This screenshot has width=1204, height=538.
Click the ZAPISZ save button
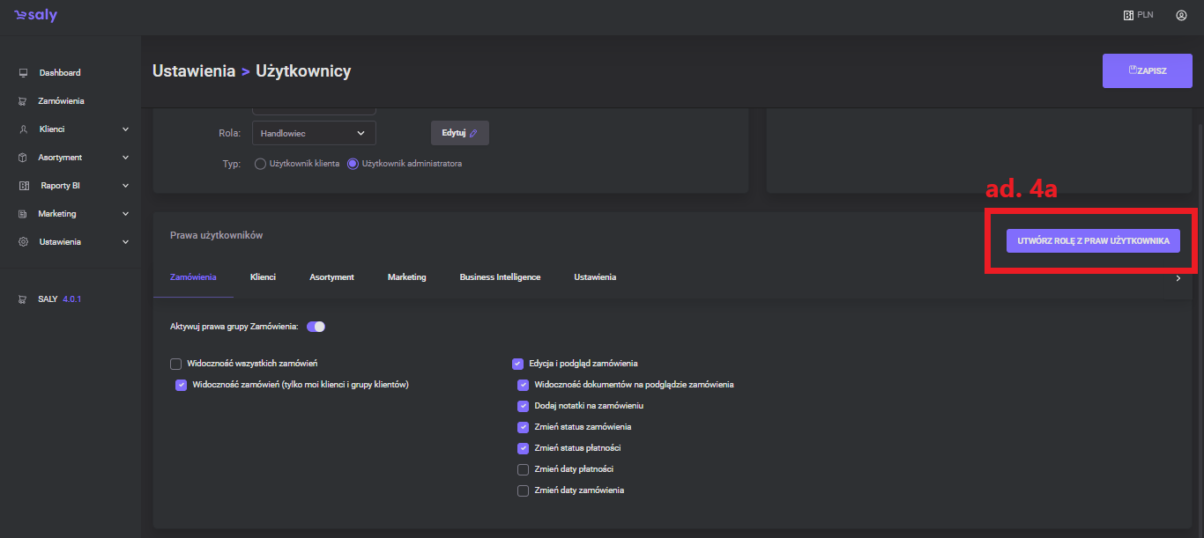(x=1147, y=70)
